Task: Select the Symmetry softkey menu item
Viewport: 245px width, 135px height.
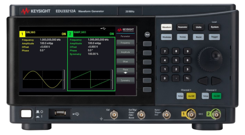Action: pyautogui.click(x=125, y=80)
